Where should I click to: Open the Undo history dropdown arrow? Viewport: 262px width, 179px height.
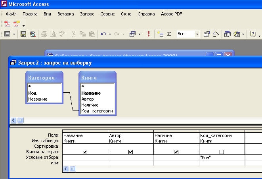tap(110, 34)
